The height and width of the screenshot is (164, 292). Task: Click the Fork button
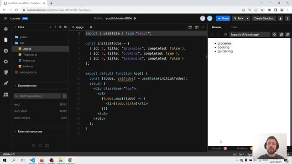click(x=239, y=18)
